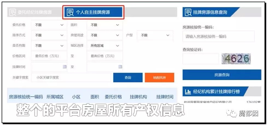Focus the 请输入房源核验统一编码 field
Viewport: 267px width, 125px height.
[219, 36]
